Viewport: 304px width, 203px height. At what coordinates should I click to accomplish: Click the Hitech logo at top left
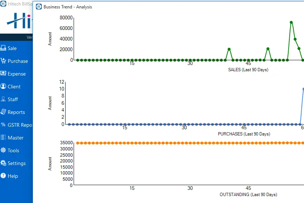[x=19, y=21]
